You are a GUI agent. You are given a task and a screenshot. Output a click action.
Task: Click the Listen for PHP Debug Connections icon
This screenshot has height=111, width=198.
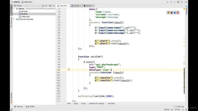click(x=178, y=2)
